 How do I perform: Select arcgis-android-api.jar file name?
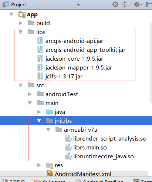click(x=74, y=41)
